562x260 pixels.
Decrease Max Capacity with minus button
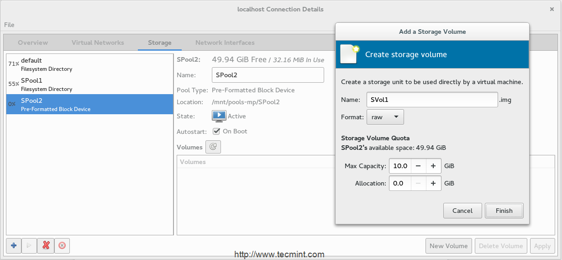pyautogui.click(x=418, y=166)
